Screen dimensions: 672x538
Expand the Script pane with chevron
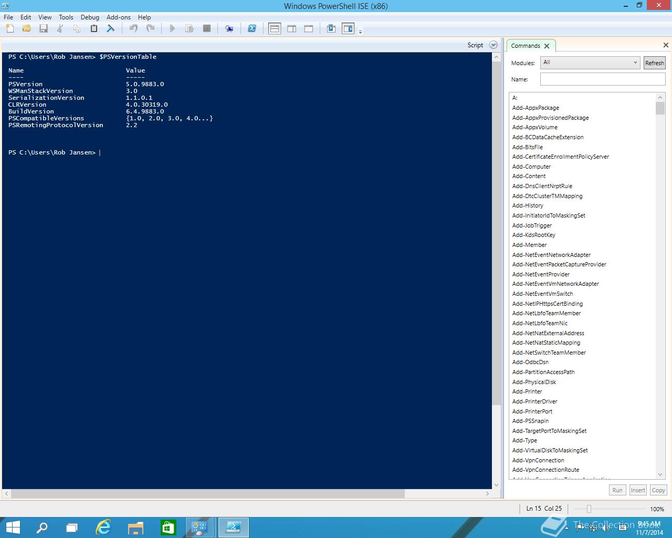click(493, 45)
